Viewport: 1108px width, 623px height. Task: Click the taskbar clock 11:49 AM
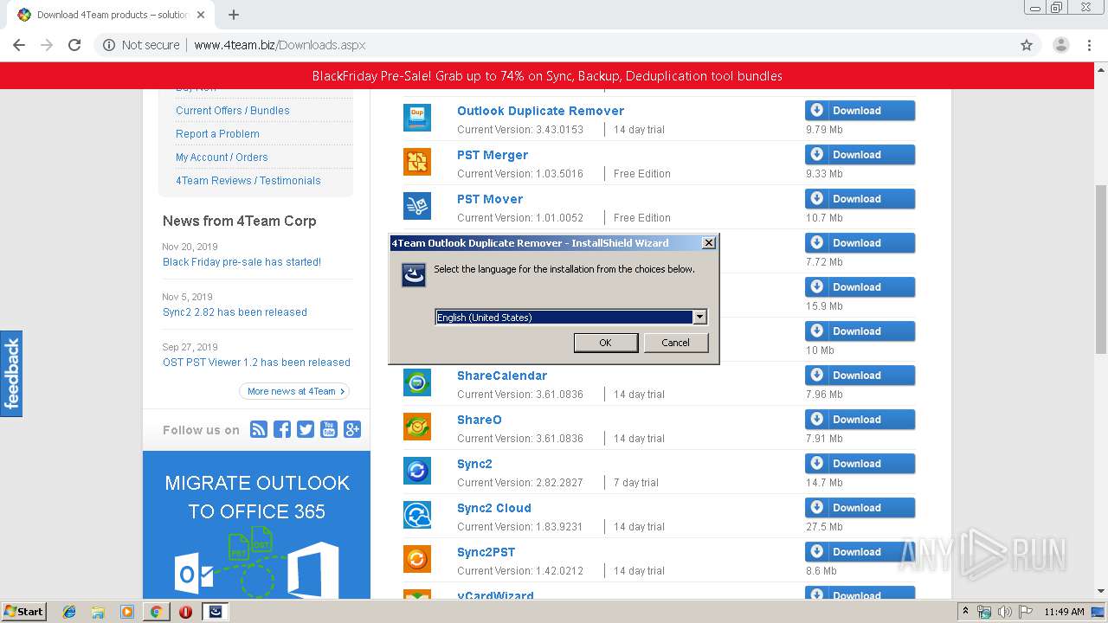pyautogui.click(x=1064, y=612)
